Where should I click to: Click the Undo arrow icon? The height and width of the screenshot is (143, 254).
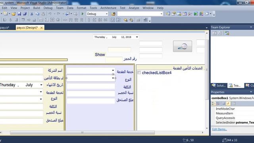tap(50, 14)
